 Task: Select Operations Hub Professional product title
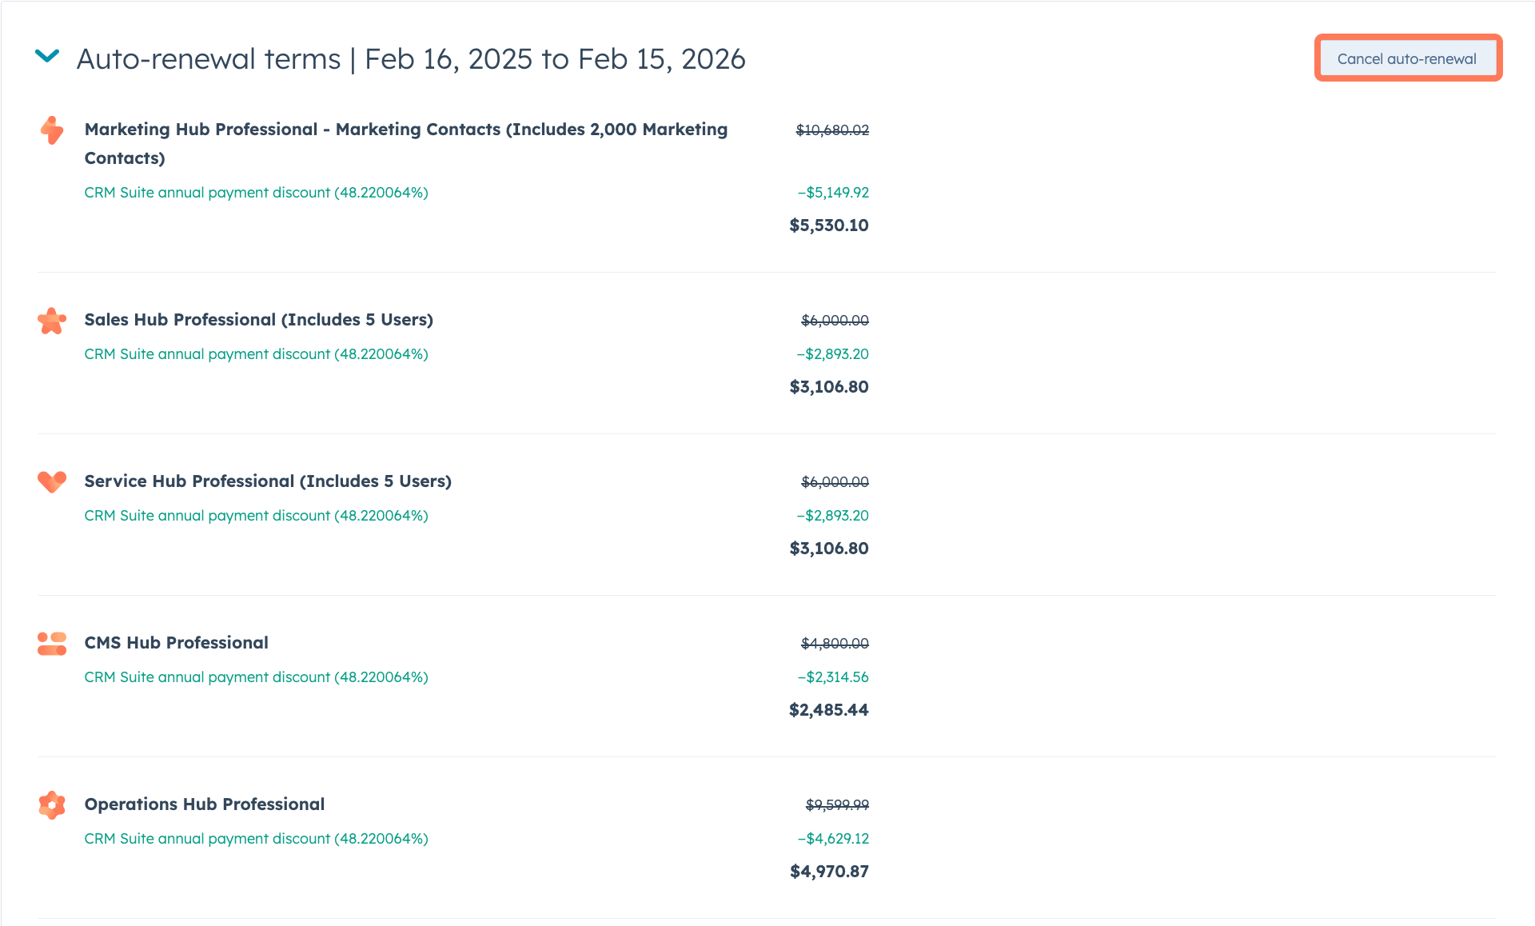204,804
